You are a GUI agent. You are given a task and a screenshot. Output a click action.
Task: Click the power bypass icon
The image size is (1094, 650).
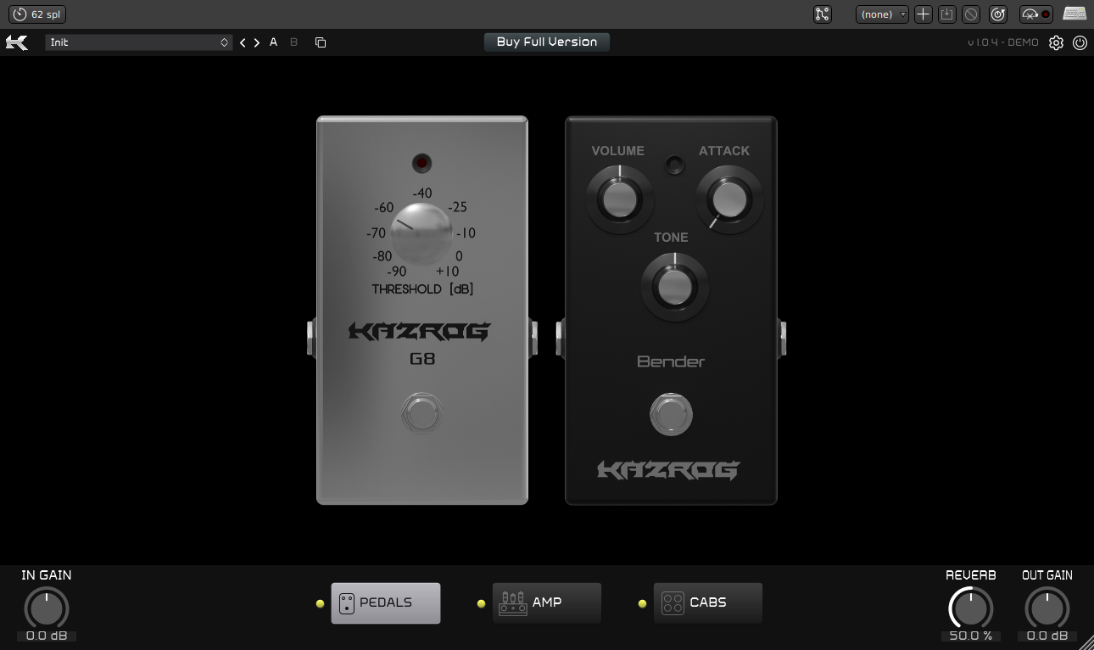(1080, 42)
